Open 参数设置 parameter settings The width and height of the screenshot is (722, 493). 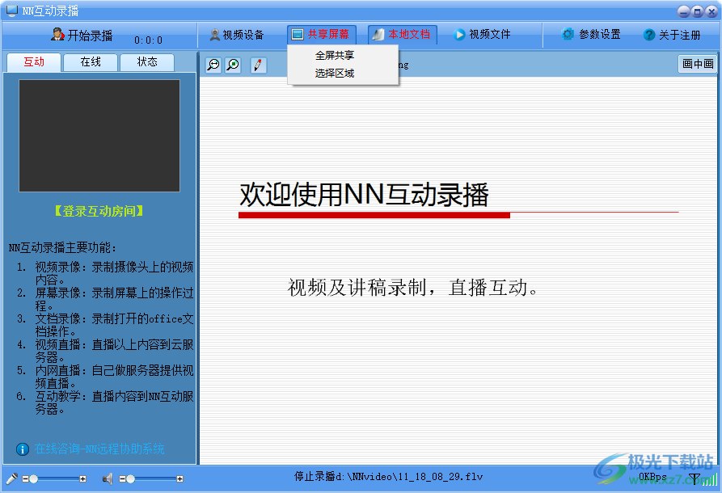point(591,35)
